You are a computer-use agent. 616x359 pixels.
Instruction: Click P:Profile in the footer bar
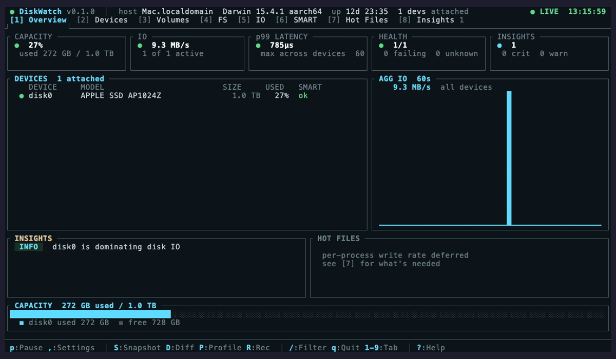220,348
